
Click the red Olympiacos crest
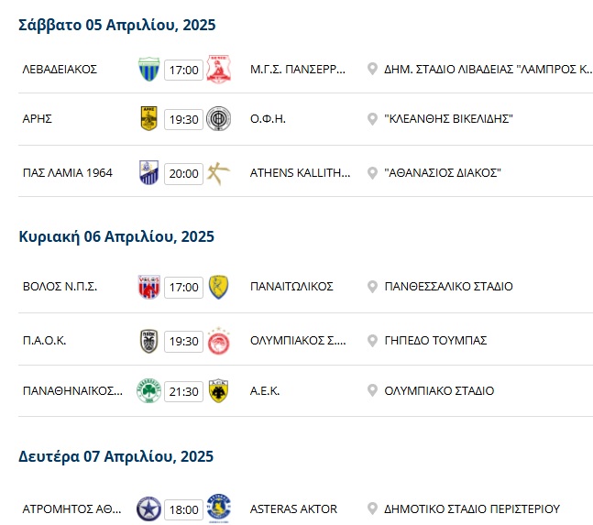(x=218, y=341)
